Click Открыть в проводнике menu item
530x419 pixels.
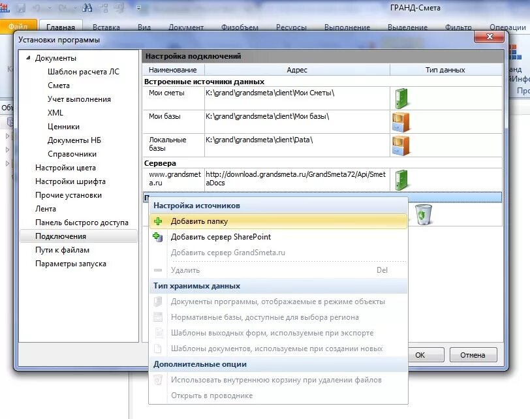(x=278, y=396)
